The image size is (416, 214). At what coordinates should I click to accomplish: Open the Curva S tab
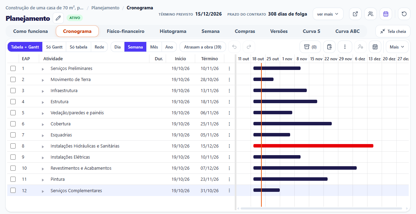(311, 31)
